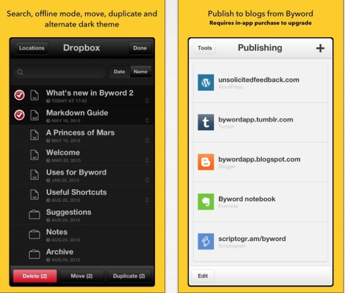Screen dimensions: 345x293
Task: Tap offline device icon on What's new row
Action: [147, 101]
